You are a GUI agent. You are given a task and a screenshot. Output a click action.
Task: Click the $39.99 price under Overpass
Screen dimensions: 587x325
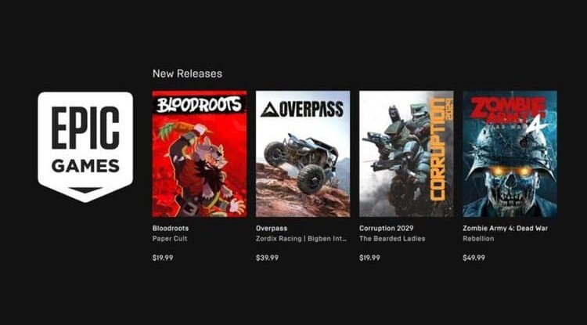coord(267,258)
